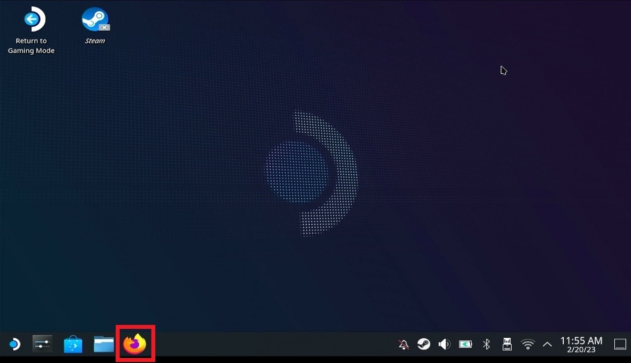Image resolution: width=631 pixels, height=363 pixels.
Task: Open Dolphin file manager from the taskbar
Action: 104,345
